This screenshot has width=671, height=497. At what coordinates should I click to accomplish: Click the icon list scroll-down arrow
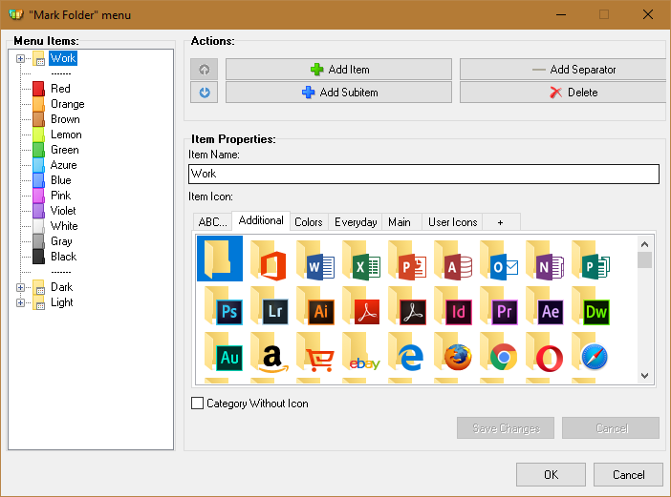tap(644, 375)
